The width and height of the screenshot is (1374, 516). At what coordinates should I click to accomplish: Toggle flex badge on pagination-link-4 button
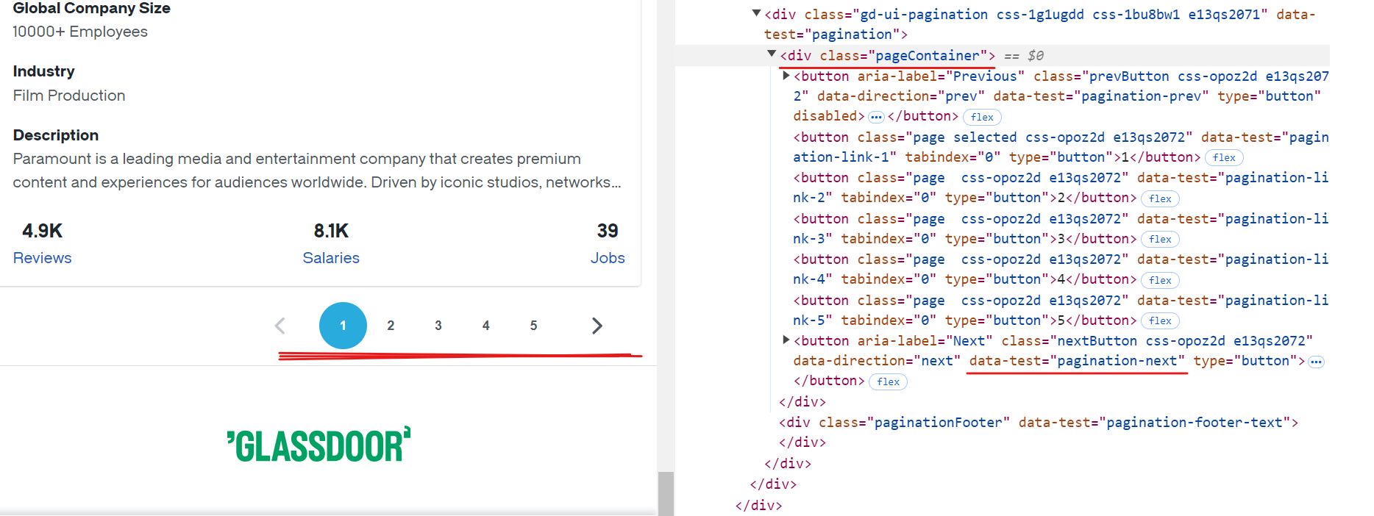tap(1160, 280)
